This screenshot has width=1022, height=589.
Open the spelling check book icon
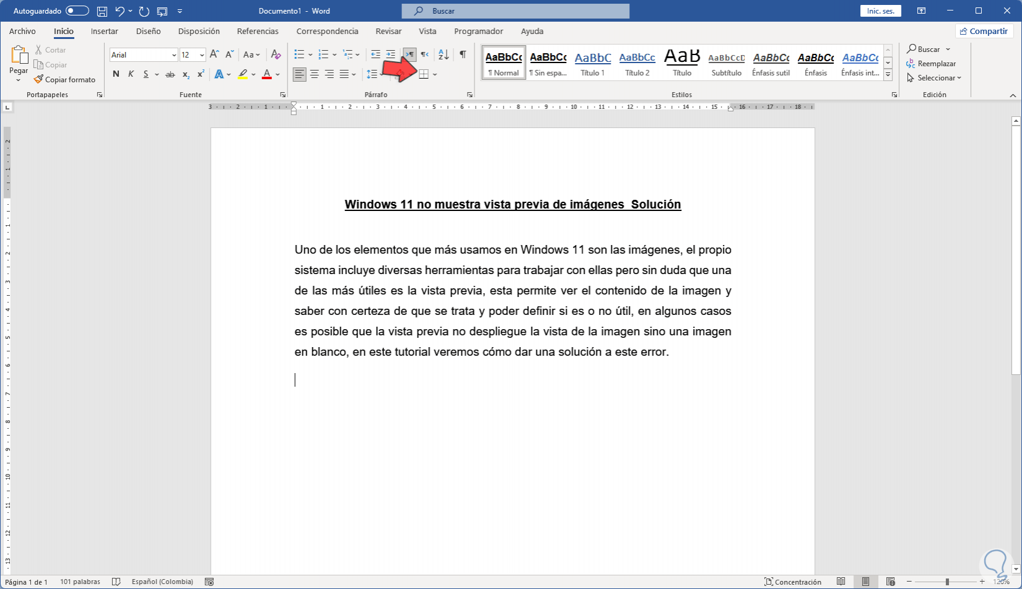click(116, 582)
